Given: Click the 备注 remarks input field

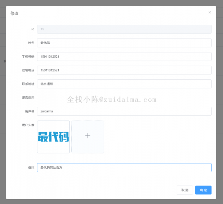Looking at the screenshot, I should coord(124,168).
